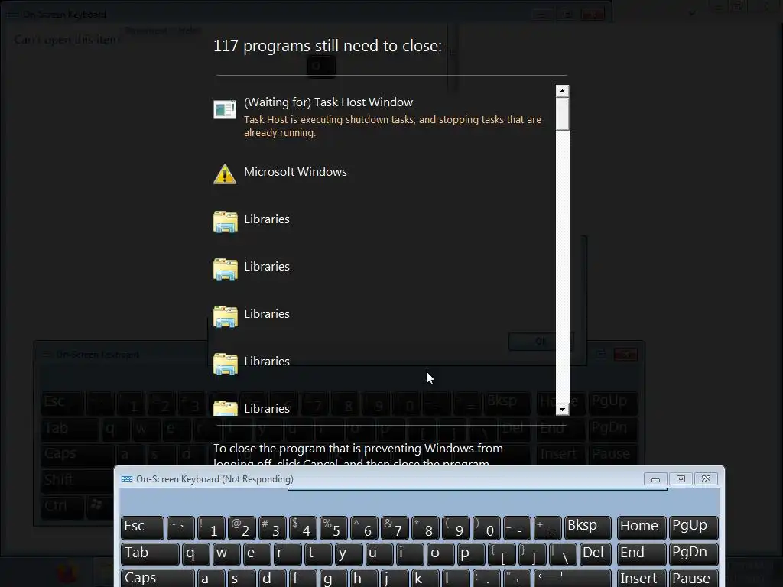783x587 pixels.
Task: Tap the p key on the front keyboard
Action: [x=471, y=554]
